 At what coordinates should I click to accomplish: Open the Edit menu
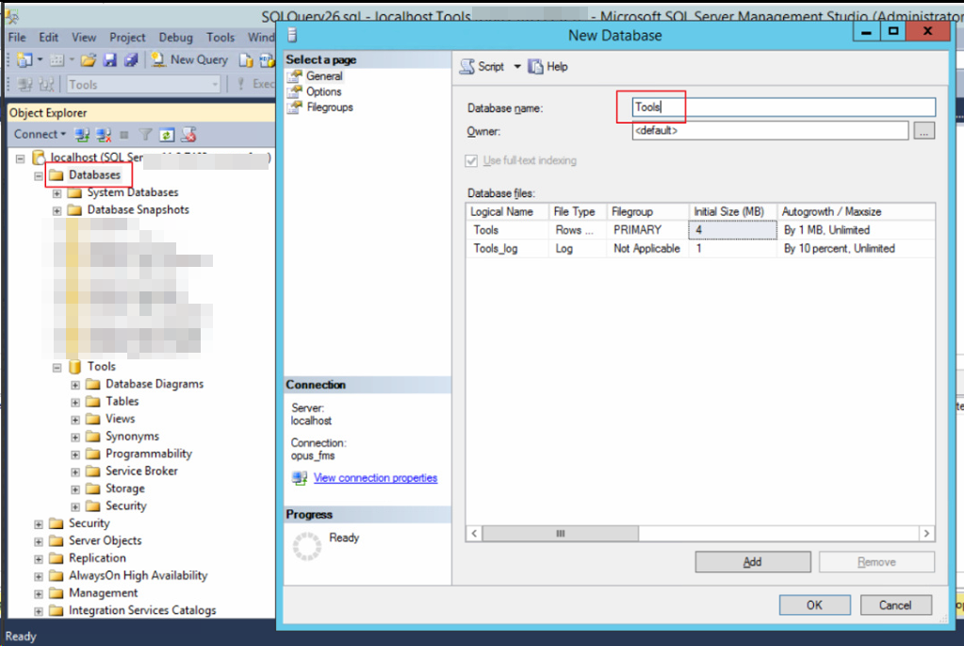tap(49, 38)
